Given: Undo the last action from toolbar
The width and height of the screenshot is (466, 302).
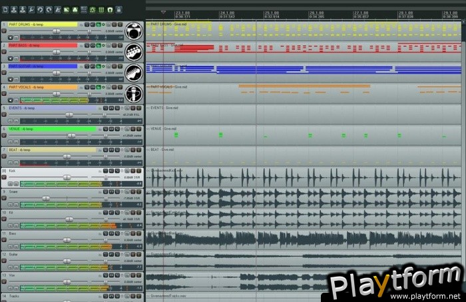Looking at the screenshot, I should point(40,10).
